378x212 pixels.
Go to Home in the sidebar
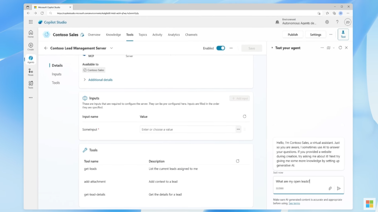(x=31, y=34)
